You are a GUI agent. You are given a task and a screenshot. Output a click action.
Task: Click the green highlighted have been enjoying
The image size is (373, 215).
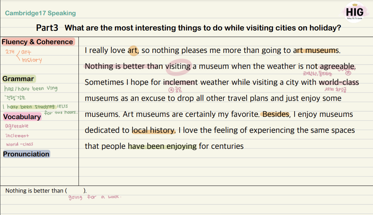point(162,146)
